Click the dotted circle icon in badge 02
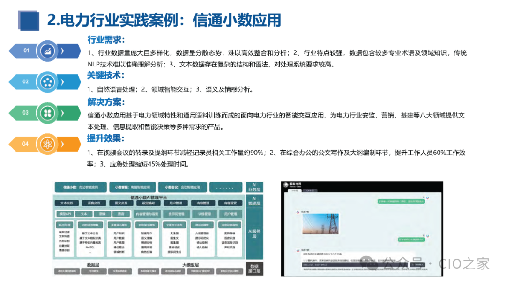 47,82
